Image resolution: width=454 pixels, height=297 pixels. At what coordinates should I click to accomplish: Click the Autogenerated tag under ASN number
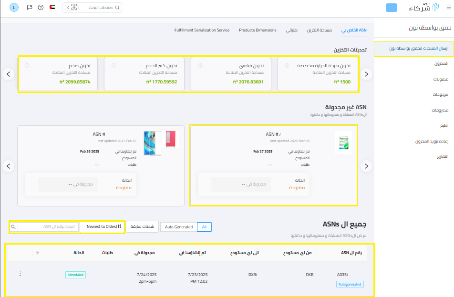[350, 284]
